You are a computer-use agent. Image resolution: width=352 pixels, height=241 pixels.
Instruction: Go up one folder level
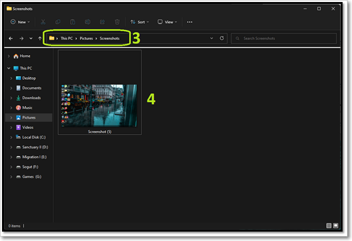point(40,38)
